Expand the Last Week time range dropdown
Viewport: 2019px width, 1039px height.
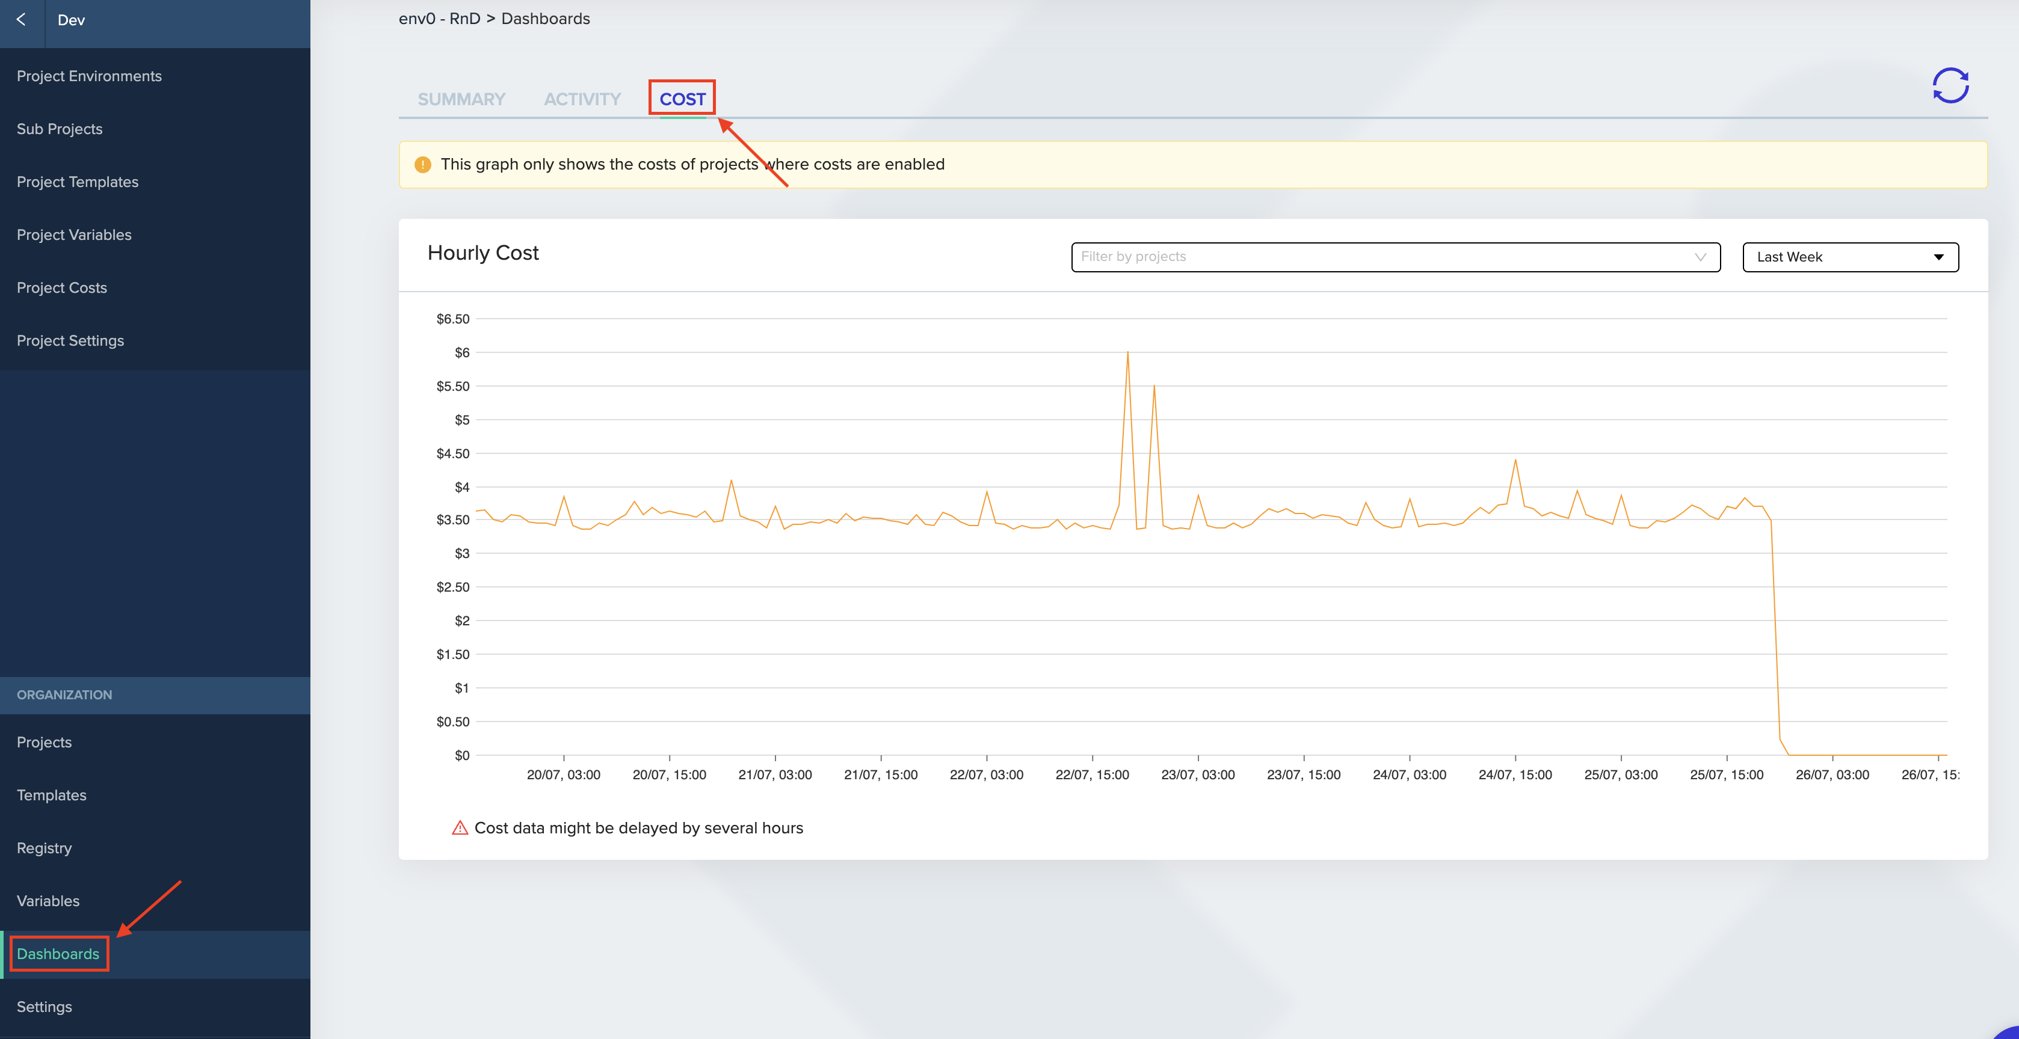(x=1850, y=257)
